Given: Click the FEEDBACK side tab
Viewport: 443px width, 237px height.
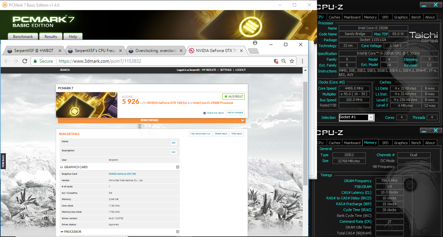Looking at the screenshot, I should (3, 161).
